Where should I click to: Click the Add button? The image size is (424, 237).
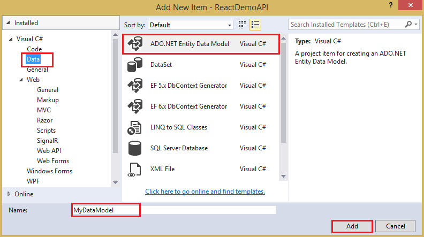click(x=352, y=226)
